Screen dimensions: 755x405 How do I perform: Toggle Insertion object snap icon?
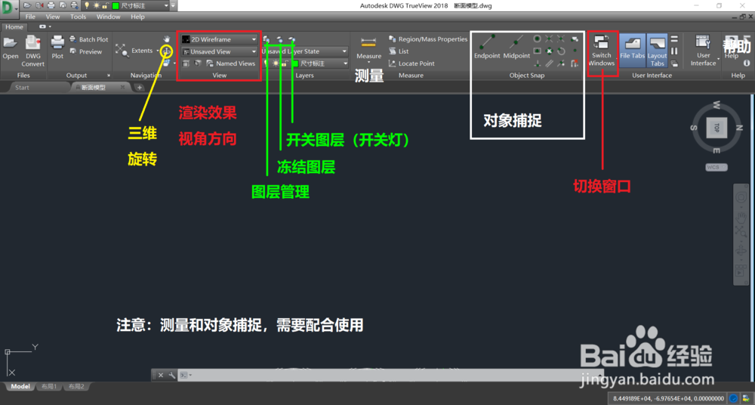[575, 39]
